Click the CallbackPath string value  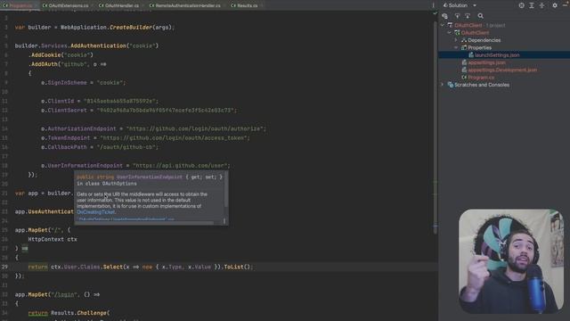(x=127, y=147)
